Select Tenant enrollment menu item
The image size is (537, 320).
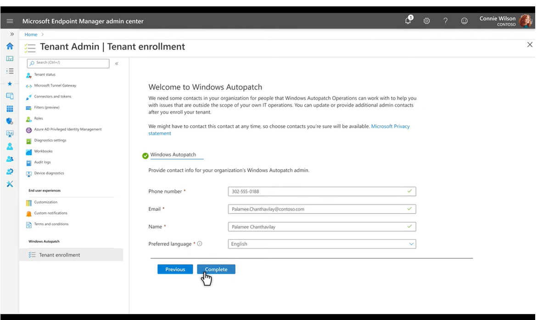tap(71, 255)
